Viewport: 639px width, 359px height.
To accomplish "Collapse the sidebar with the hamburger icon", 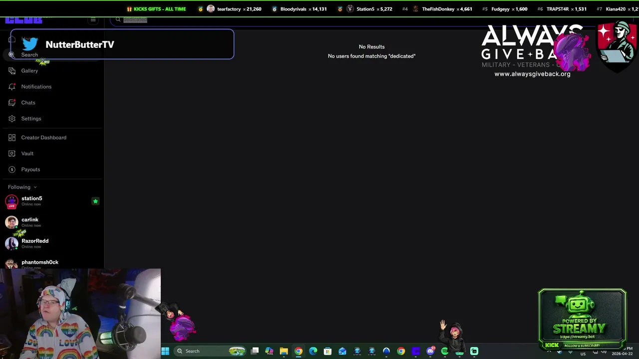I will (93, 20).
